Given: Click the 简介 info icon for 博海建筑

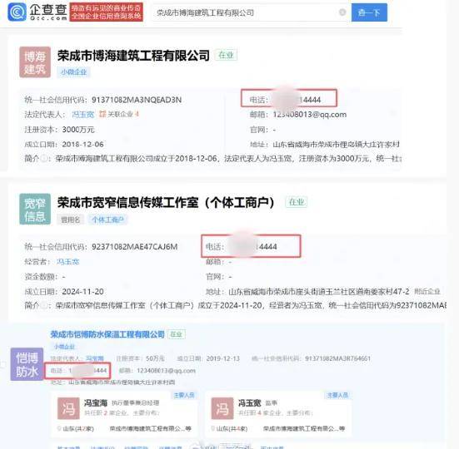Looking at the screenshot, I should point(43,159).
